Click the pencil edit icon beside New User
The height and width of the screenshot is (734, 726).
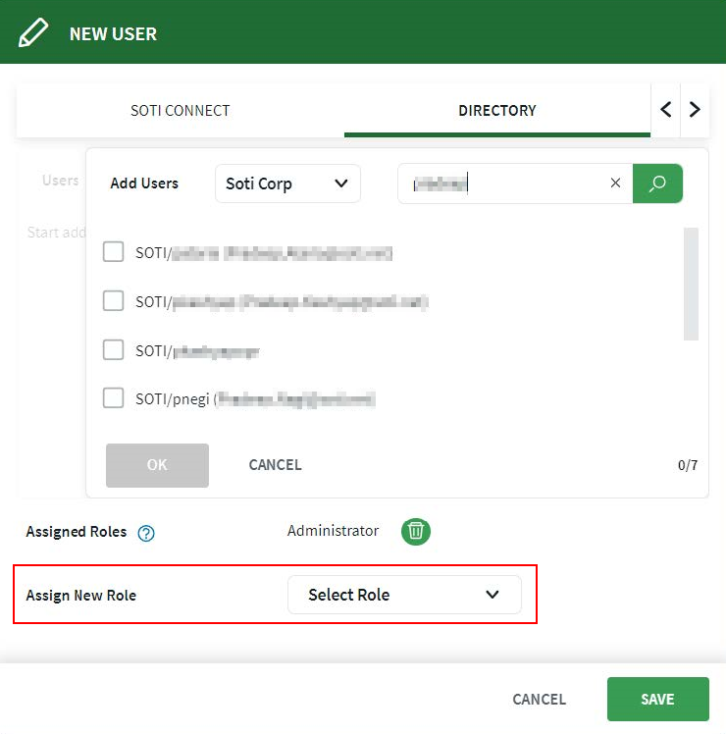tap(32, 32)
